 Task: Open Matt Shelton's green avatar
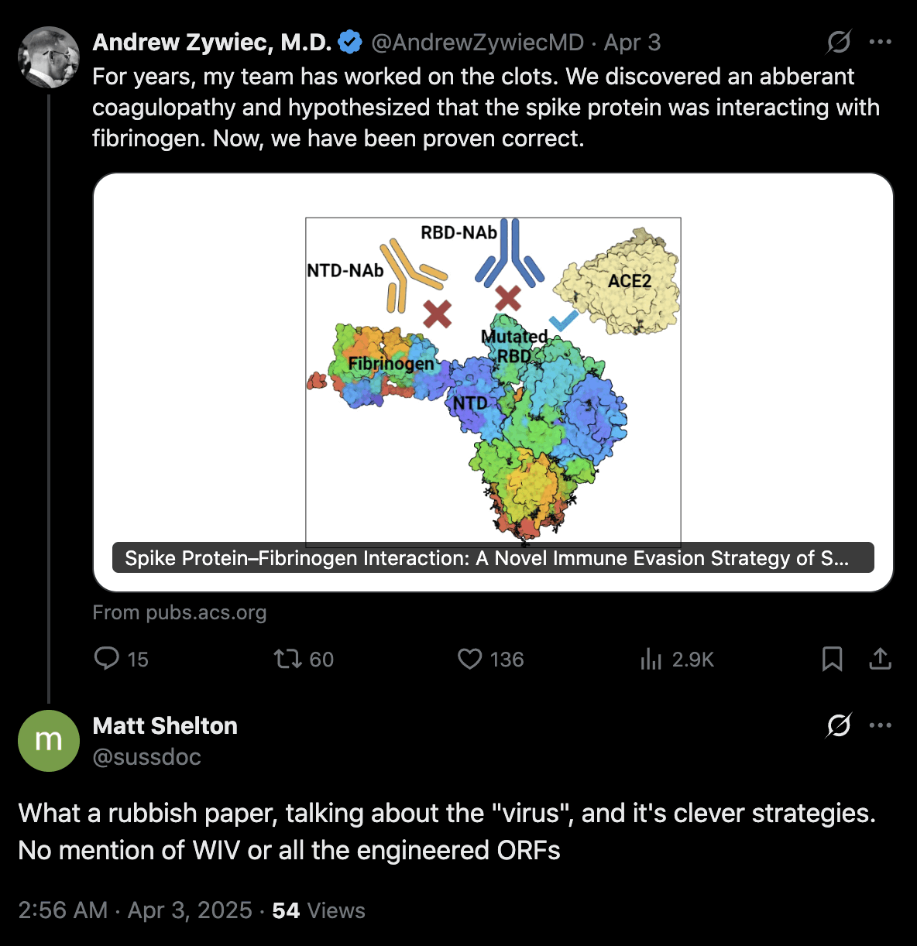pos(48,741)
